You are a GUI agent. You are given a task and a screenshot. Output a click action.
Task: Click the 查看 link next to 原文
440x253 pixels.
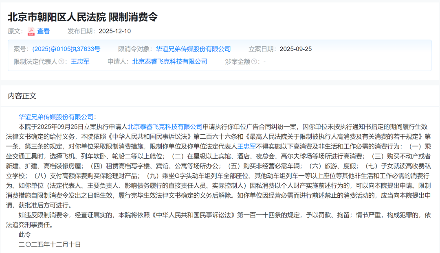(x=43, y=30)
